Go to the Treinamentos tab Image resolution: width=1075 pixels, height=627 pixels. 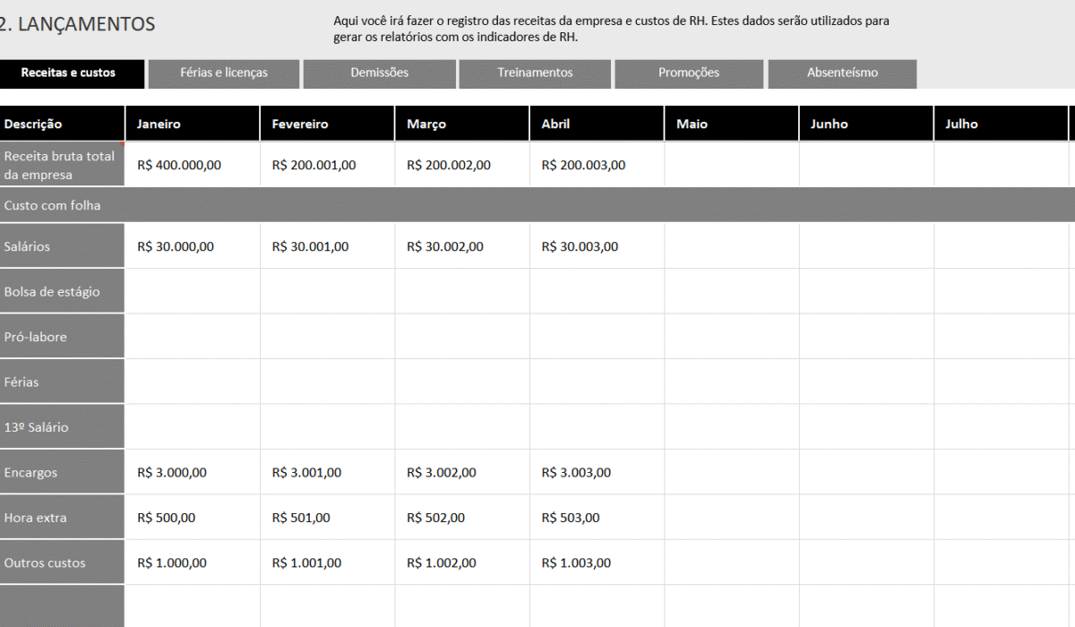point(535,73)
